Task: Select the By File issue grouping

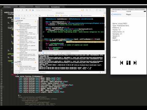Action: (17, 18)
